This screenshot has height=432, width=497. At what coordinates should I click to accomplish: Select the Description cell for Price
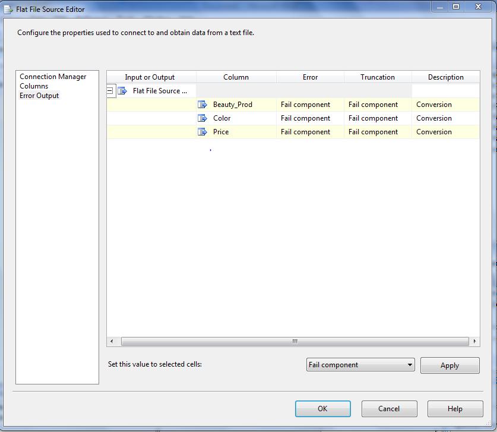point(445,132)
